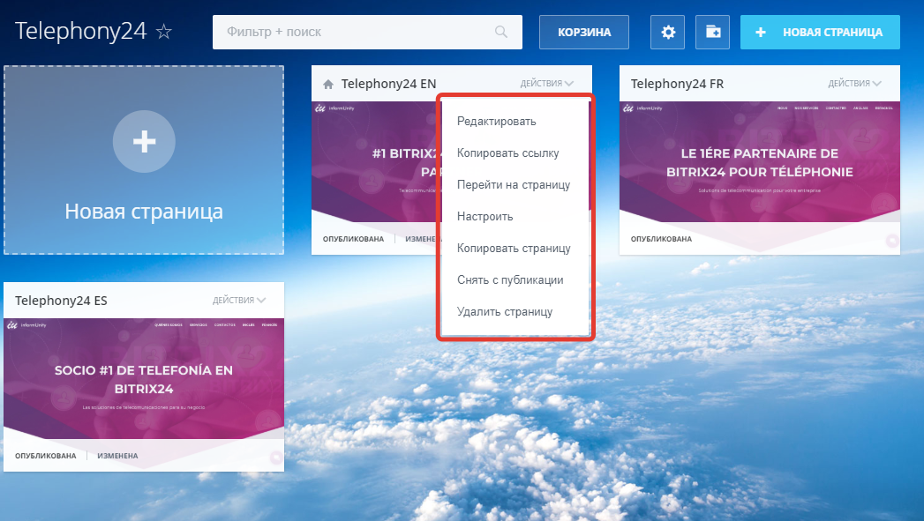Click Опубликована status on Telephony24 EN
The width and height of the screenshot is (924, 521).
coord(353,239)
